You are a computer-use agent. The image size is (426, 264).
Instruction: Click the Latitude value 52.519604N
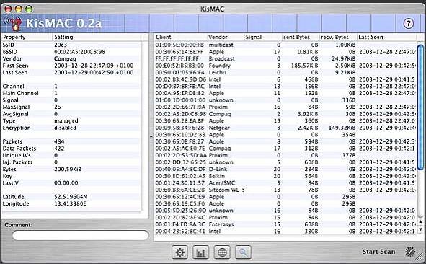point(71,197)
